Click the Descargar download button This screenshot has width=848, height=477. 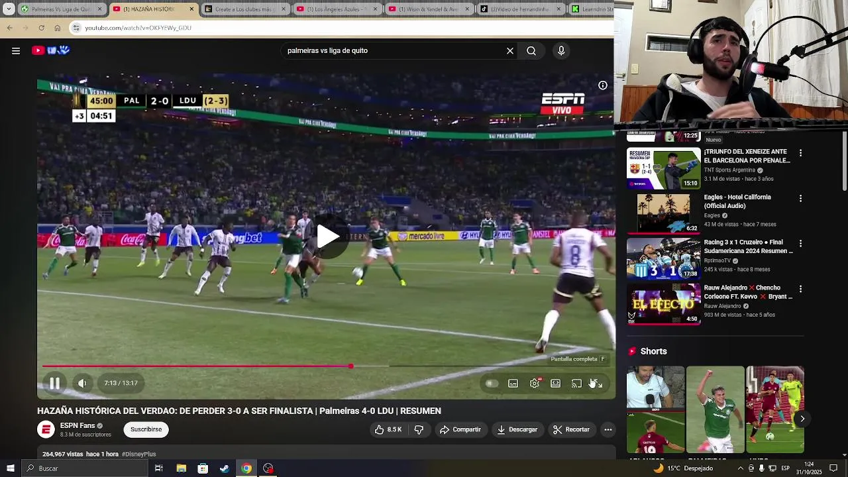(x=517, y=429)
